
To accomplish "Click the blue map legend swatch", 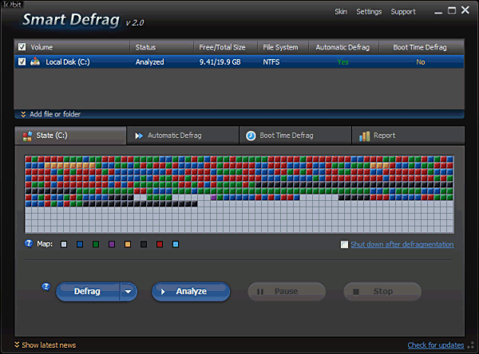I will pos(80,244).
